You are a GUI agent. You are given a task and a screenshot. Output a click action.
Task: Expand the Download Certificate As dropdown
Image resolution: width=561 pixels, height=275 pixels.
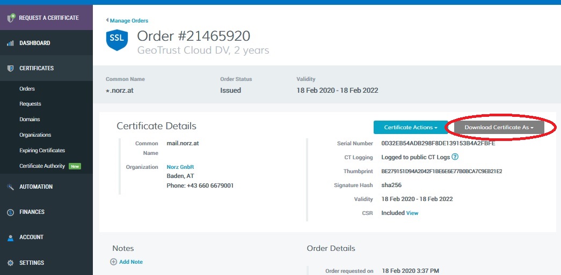tap(499, 127)
